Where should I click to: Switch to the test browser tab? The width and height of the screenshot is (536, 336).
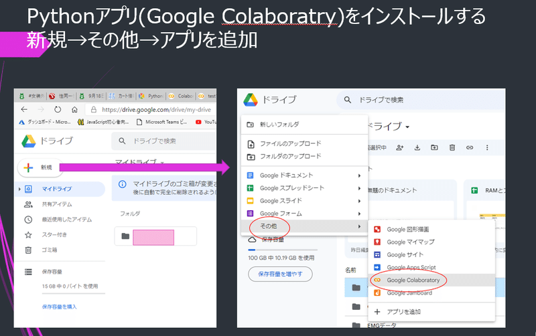tap(207, 96)
